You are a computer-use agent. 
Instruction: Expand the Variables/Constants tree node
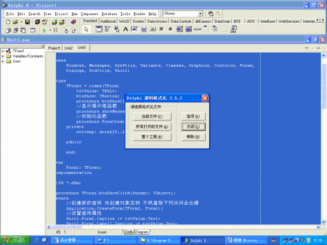click(3, 56)
